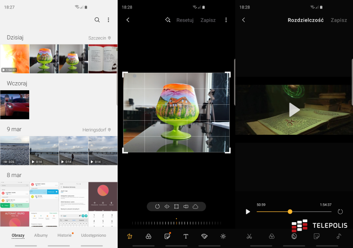Switch to the Historie tab

coord(64,235)
